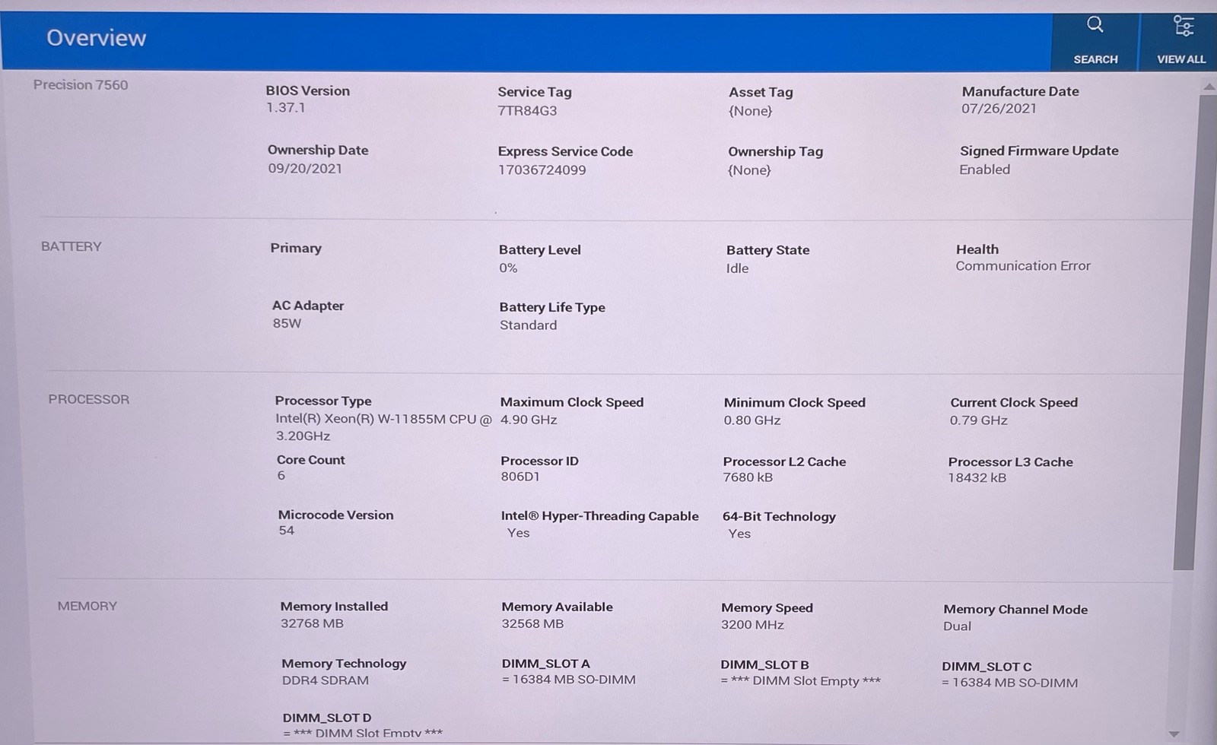Click Signed Firmware Update Enabled value
This screenshot has width=1217, height=745.
(984, 170)
